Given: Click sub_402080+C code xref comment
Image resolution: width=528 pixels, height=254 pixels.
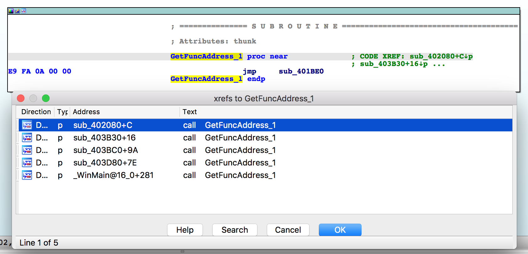Looking at the screenshot, I should click(441, 56).
